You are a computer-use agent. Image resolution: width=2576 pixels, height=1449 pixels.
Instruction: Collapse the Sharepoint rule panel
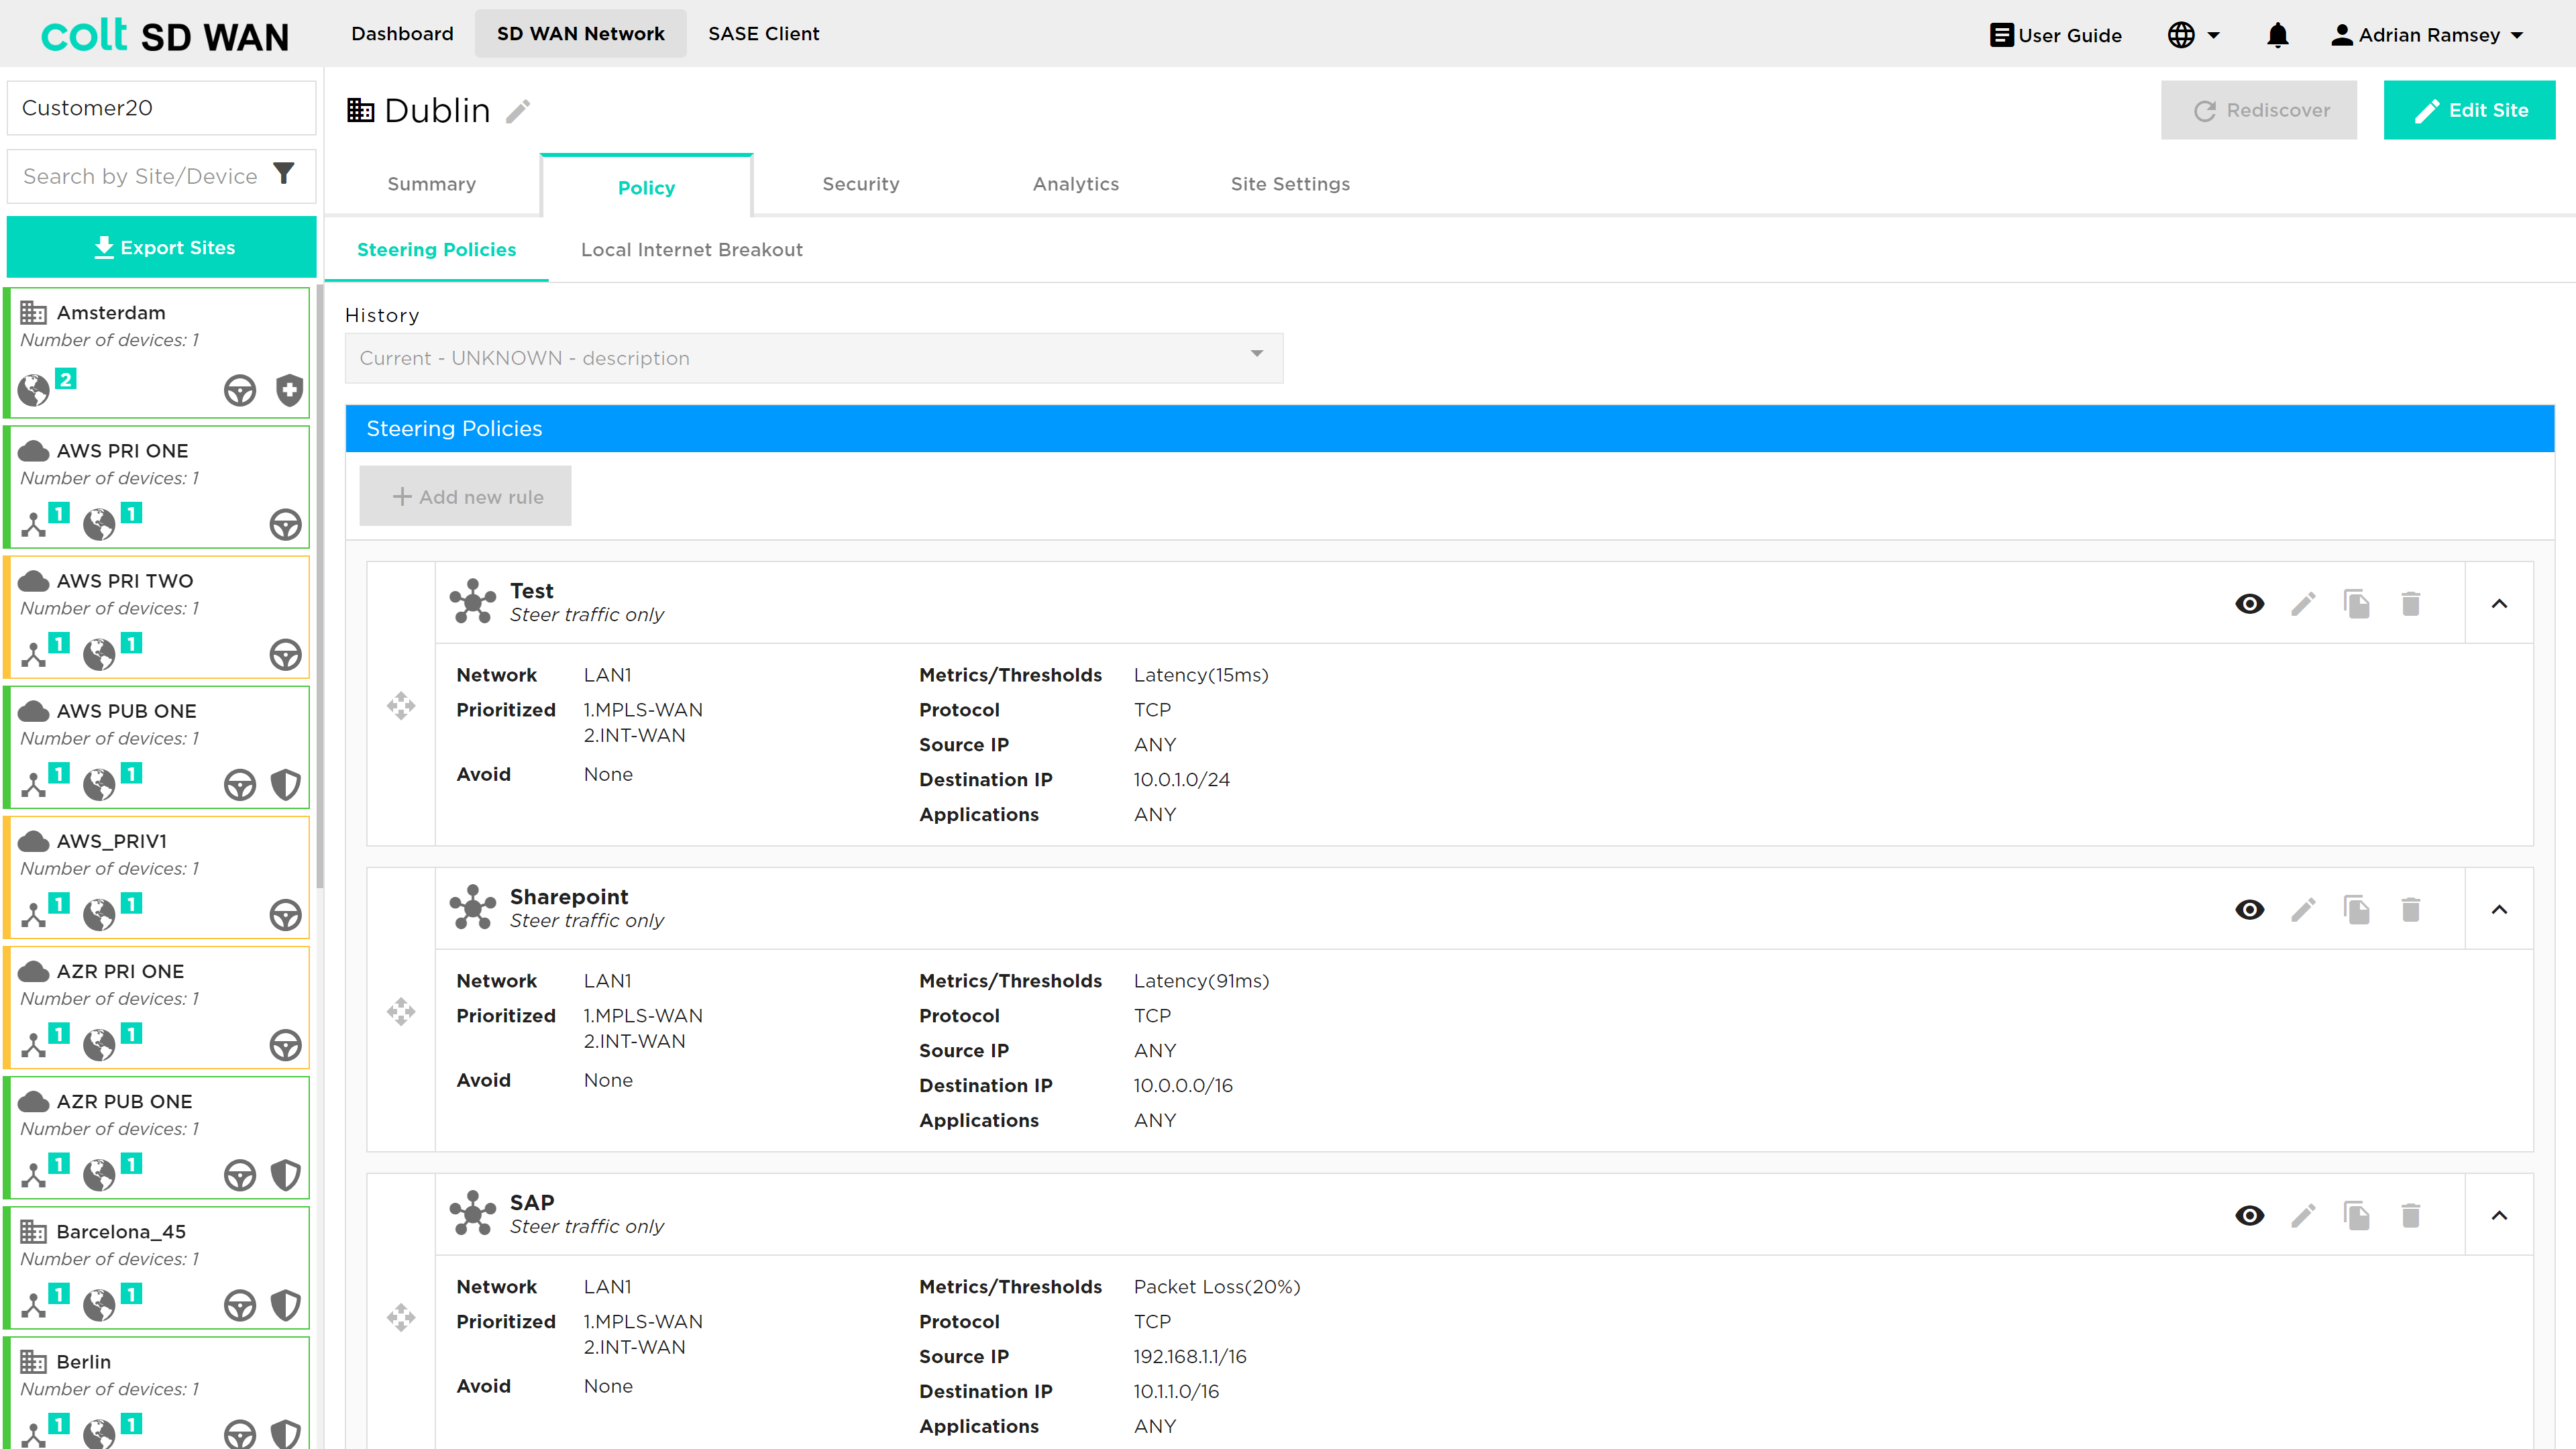pos(2499,910)
